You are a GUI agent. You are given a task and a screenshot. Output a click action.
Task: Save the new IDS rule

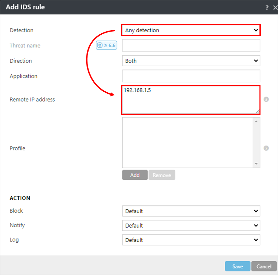(237, 266)
